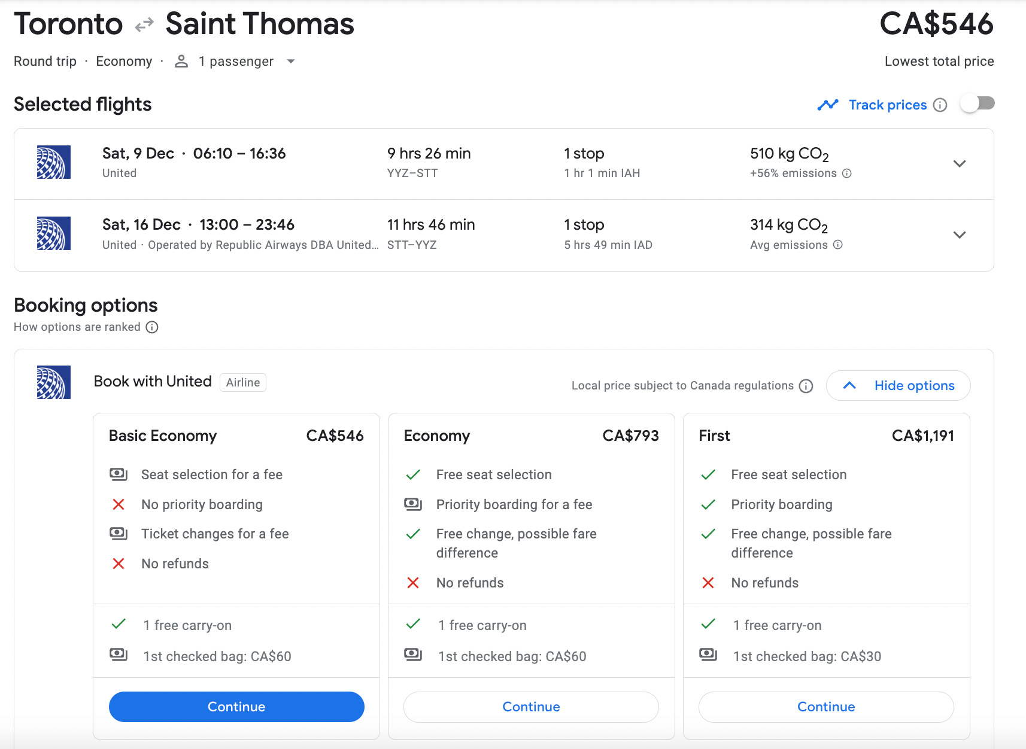This screenshot has height=749, width=1026.
Task: Expand the Sat, 16 Dec flight details chevron
Action: point(960,235)
